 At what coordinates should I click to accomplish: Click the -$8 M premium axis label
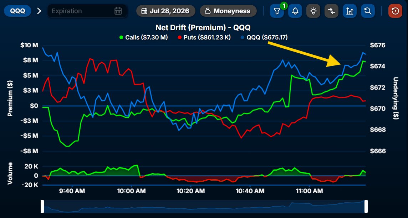click(29, 151)
